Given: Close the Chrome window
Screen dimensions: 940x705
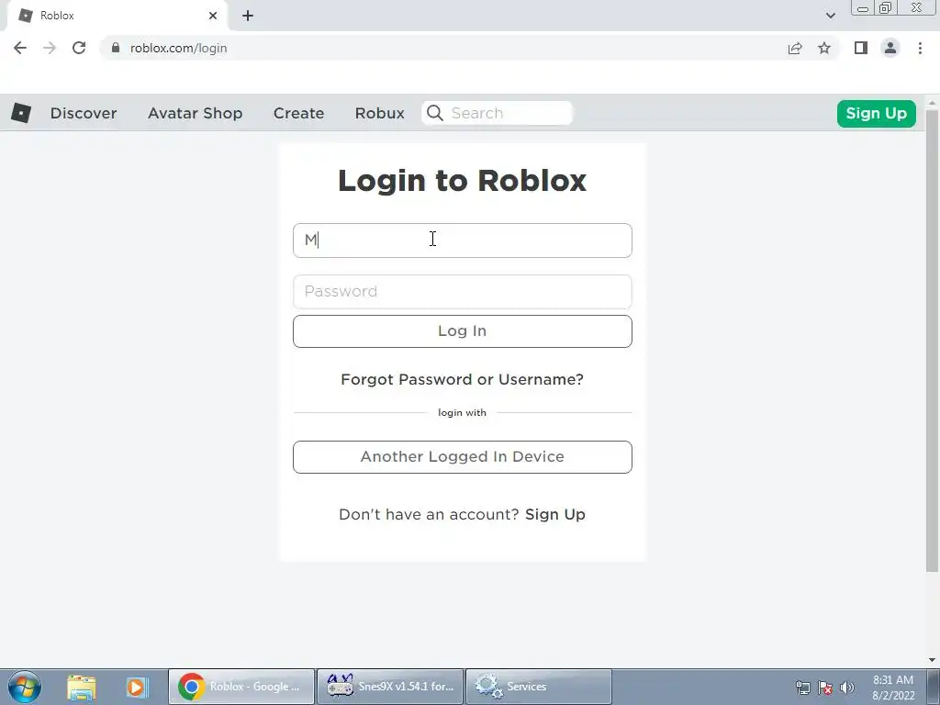Looking at the screenshot, I should click(x=917, y=8).
